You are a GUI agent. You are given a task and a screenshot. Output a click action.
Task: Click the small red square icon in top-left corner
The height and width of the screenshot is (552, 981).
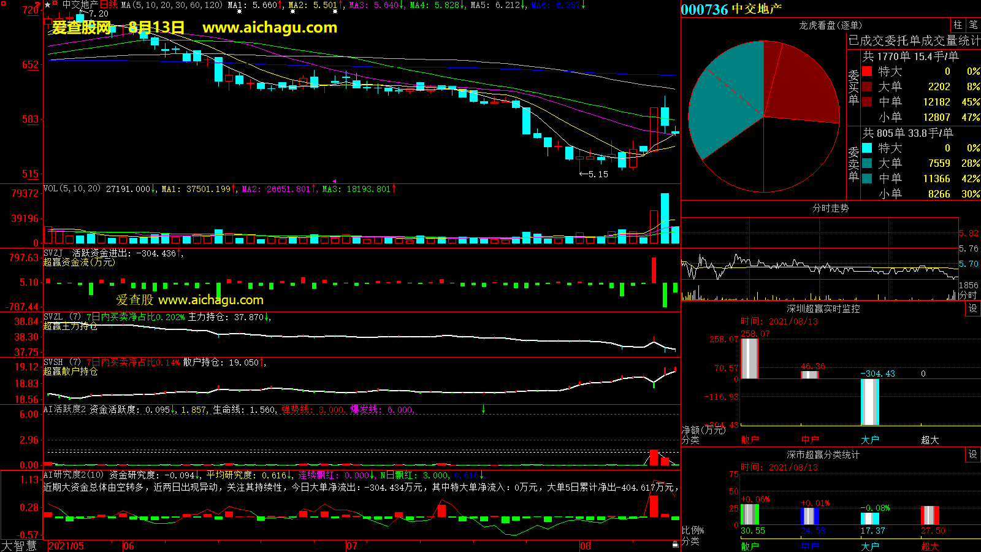[x=4, y=4]
